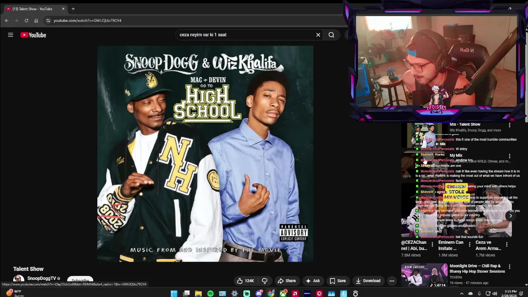Open Spotify from the taskbar

[210, 294]
